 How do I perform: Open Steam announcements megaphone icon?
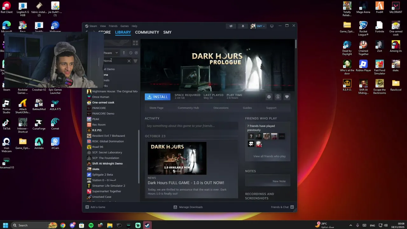231,26
